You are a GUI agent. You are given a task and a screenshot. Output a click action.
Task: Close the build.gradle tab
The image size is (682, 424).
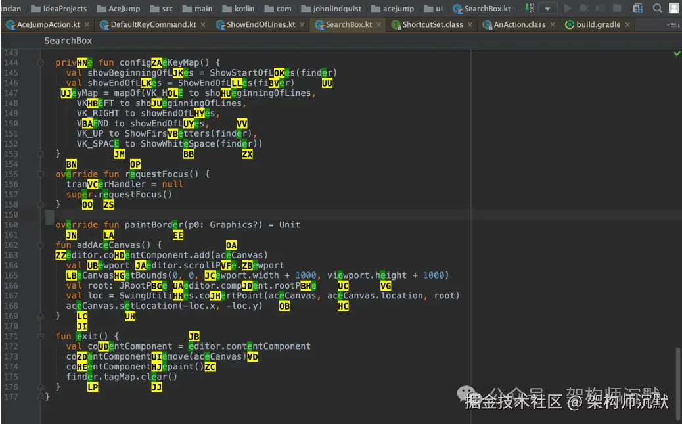(627, 25)
